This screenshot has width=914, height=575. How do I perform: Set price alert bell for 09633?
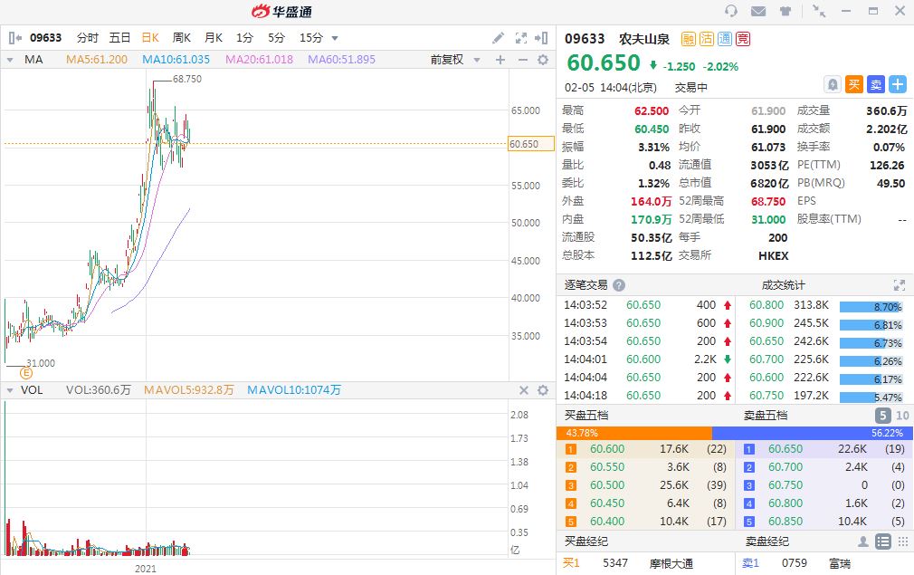tap(832, 84)
